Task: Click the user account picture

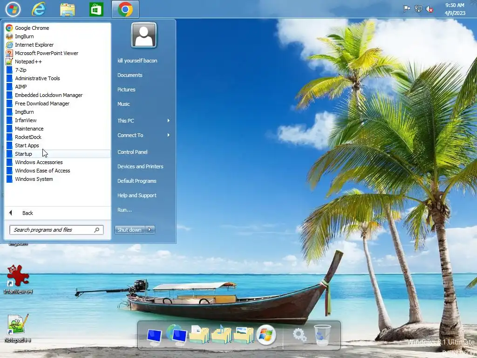Action: point(144,35)
